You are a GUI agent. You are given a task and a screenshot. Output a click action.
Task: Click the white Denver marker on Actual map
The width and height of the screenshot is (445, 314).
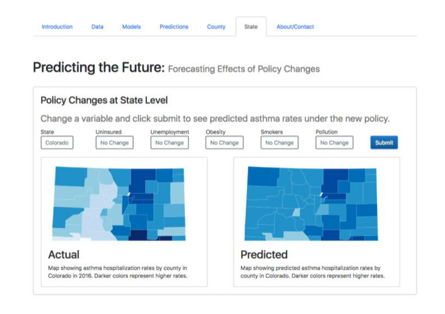[x=129, y=194]
